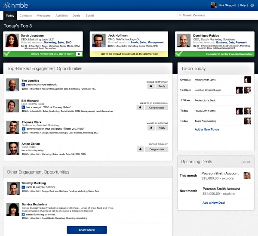Click Nick Sloggett's name in header

point(227,5)
